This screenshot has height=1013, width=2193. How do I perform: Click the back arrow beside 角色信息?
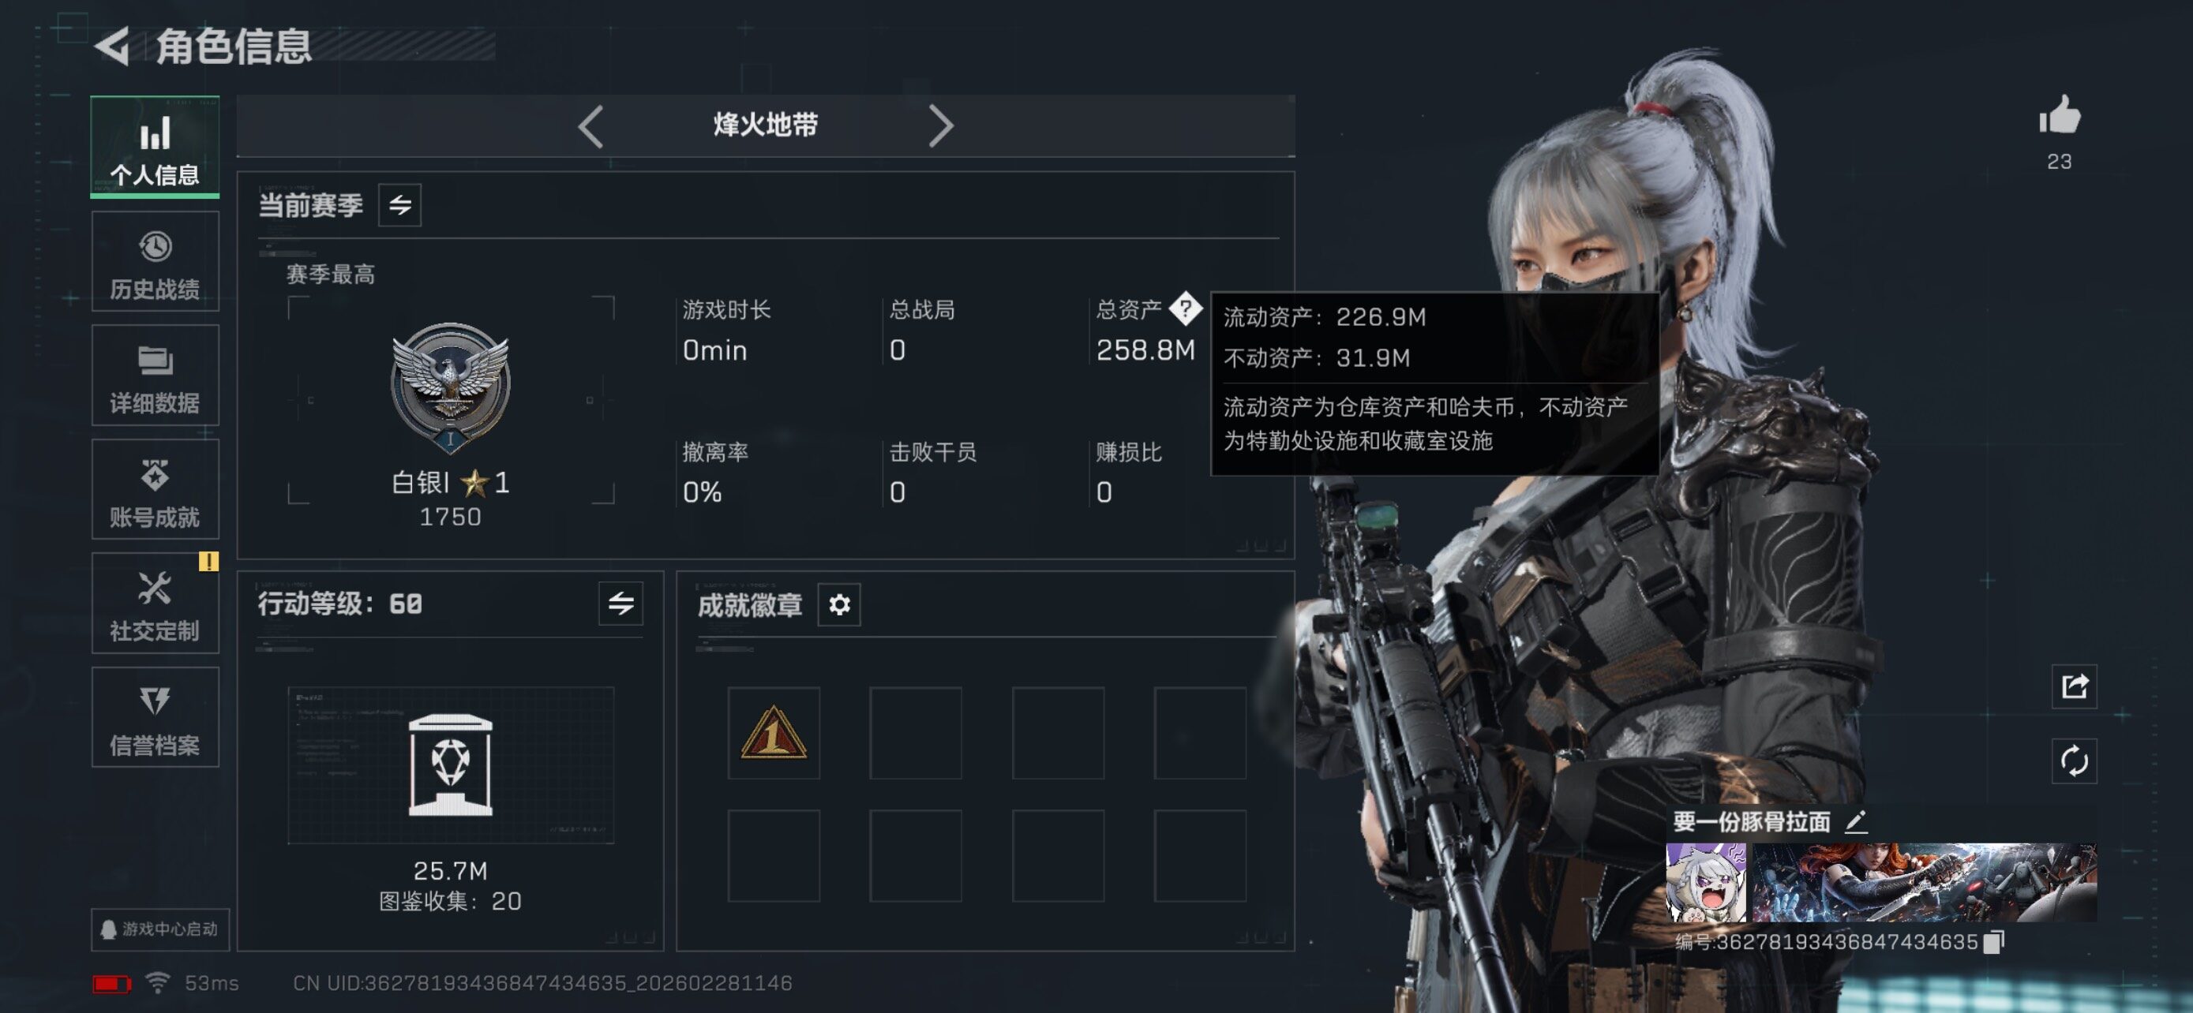(x=112, y=45)
